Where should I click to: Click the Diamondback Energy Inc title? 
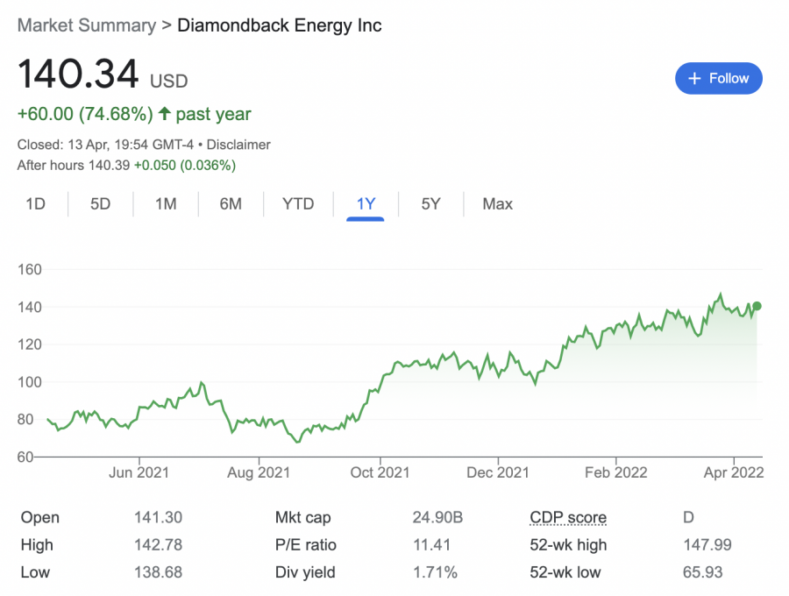[280, 25]
